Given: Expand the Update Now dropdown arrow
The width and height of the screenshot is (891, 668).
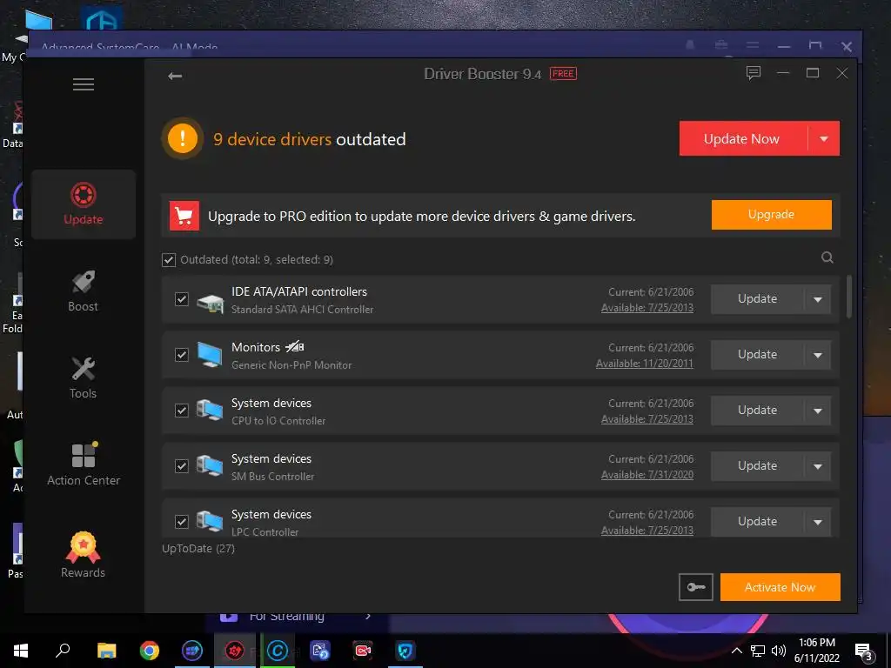Looking at the screenshot, I should point(823,138).
